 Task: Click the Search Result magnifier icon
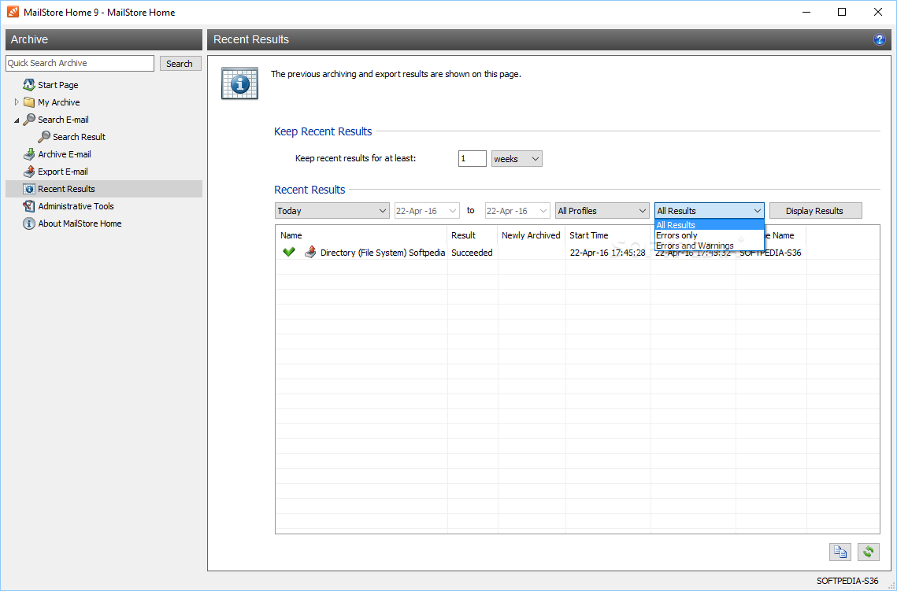(44, 137)
